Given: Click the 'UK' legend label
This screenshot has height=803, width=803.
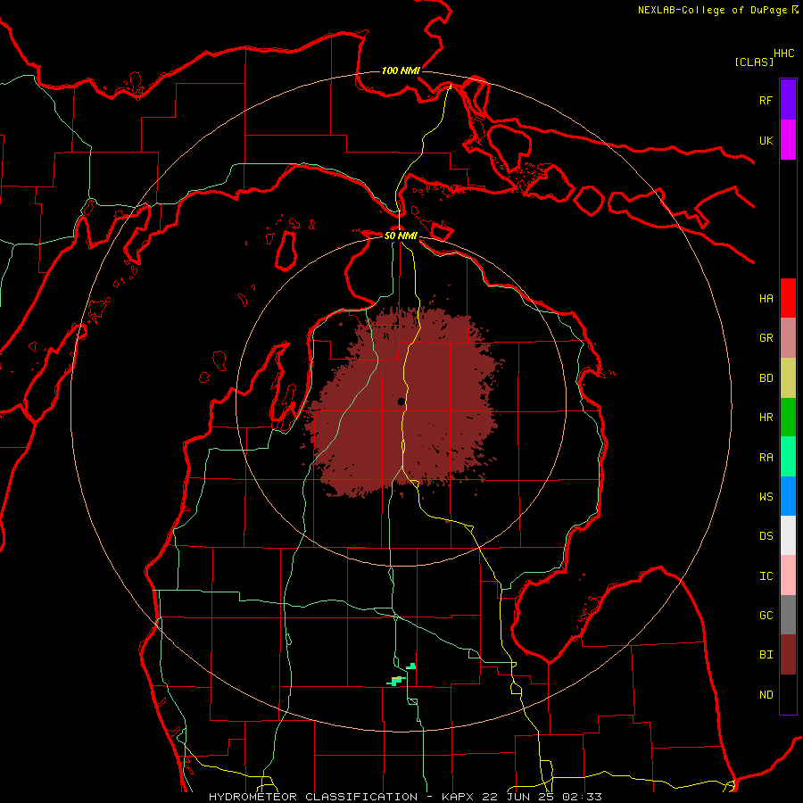Looking at the screenshot, I should tap(766, 140).
